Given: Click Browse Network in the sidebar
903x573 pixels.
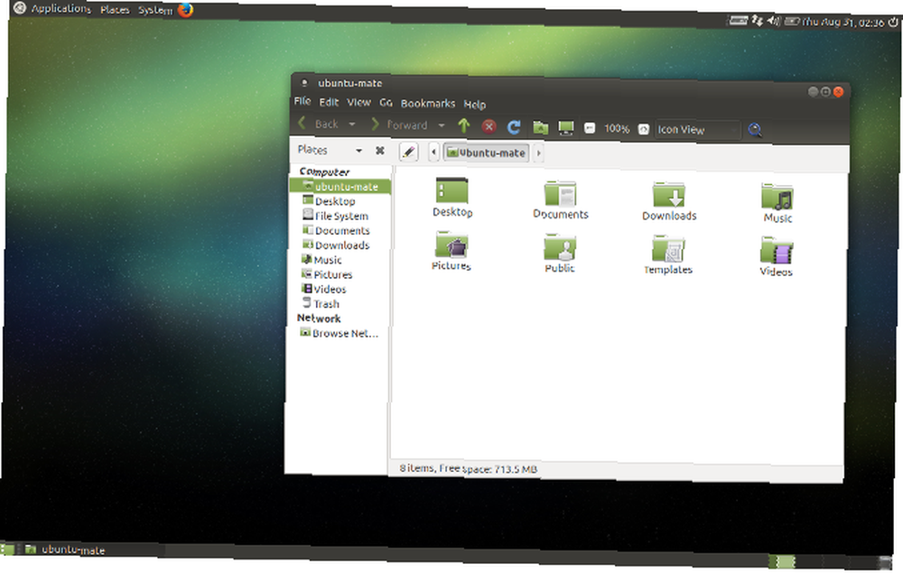Looking at the screenshot, I should tap(340, 333).
